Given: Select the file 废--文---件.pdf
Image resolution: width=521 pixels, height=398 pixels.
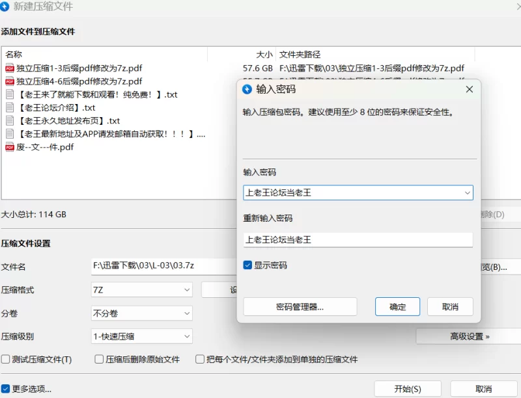Looking at the screenshot, I should coord(45,147).
